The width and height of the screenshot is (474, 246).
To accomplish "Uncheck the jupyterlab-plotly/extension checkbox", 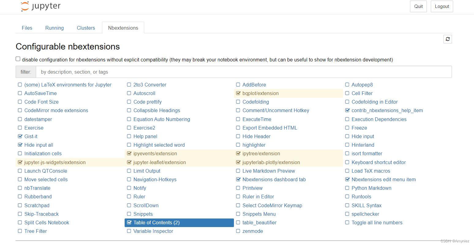I will point(238,162).
